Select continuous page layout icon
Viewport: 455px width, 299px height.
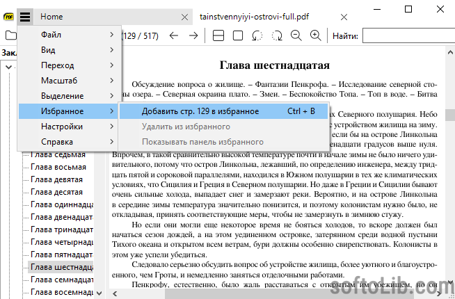(218, 35)
